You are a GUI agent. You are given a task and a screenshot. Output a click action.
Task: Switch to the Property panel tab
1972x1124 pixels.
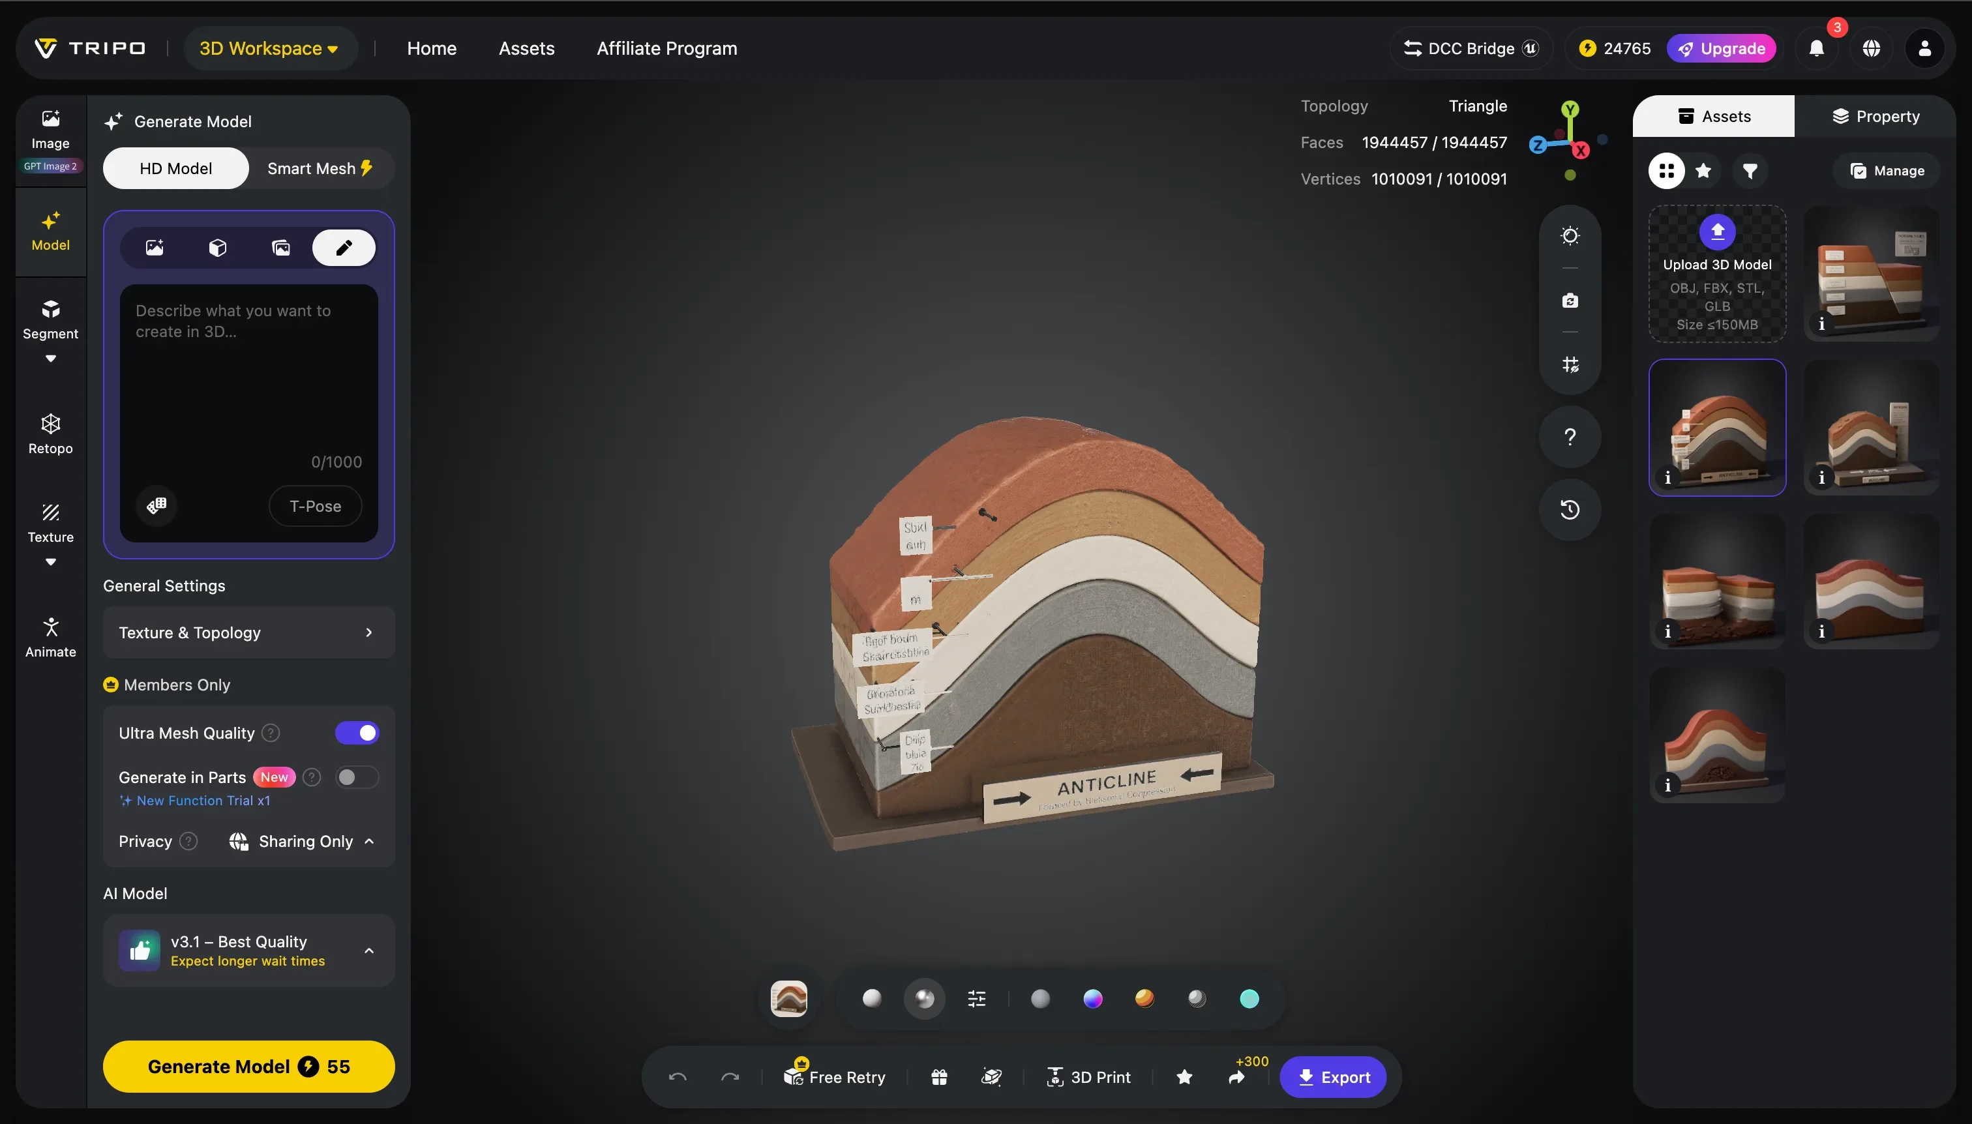click(1875, 116)
